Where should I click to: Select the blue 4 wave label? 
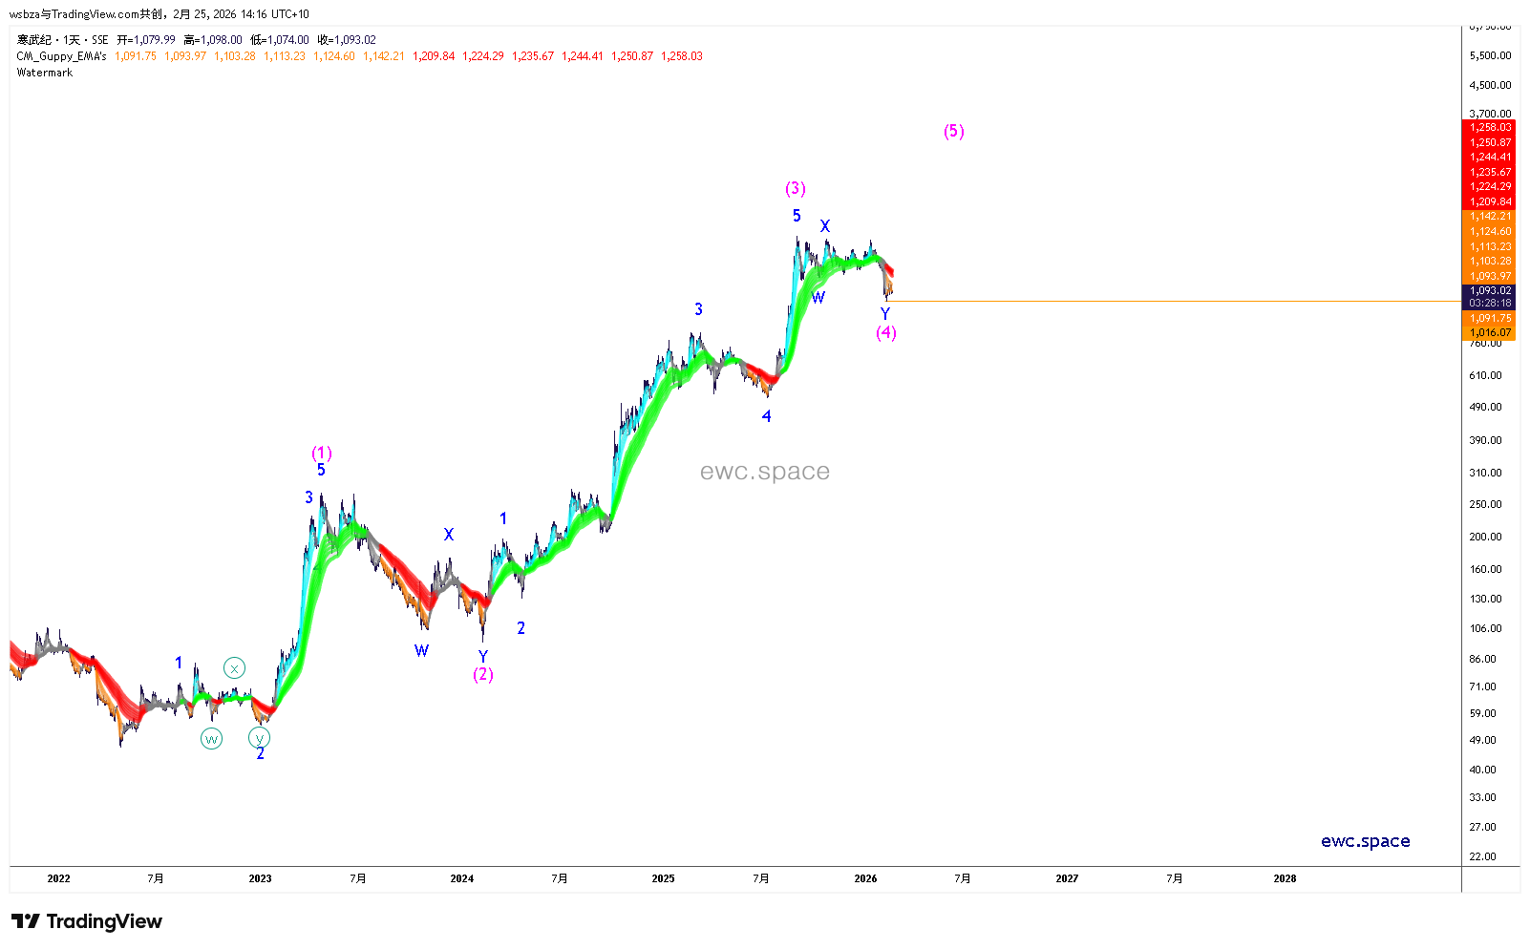pyautogui.click(x=766, y=416)
